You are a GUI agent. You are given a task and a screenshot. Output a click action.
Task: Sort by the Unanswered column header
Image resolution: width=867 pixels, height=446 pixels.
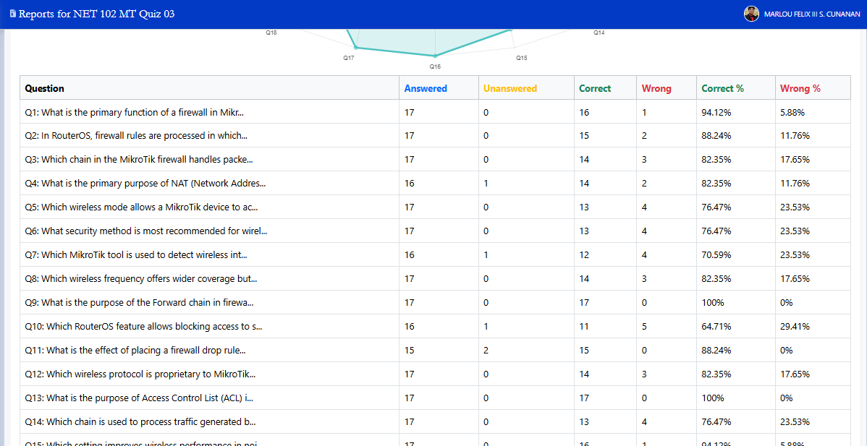(510, 88)
